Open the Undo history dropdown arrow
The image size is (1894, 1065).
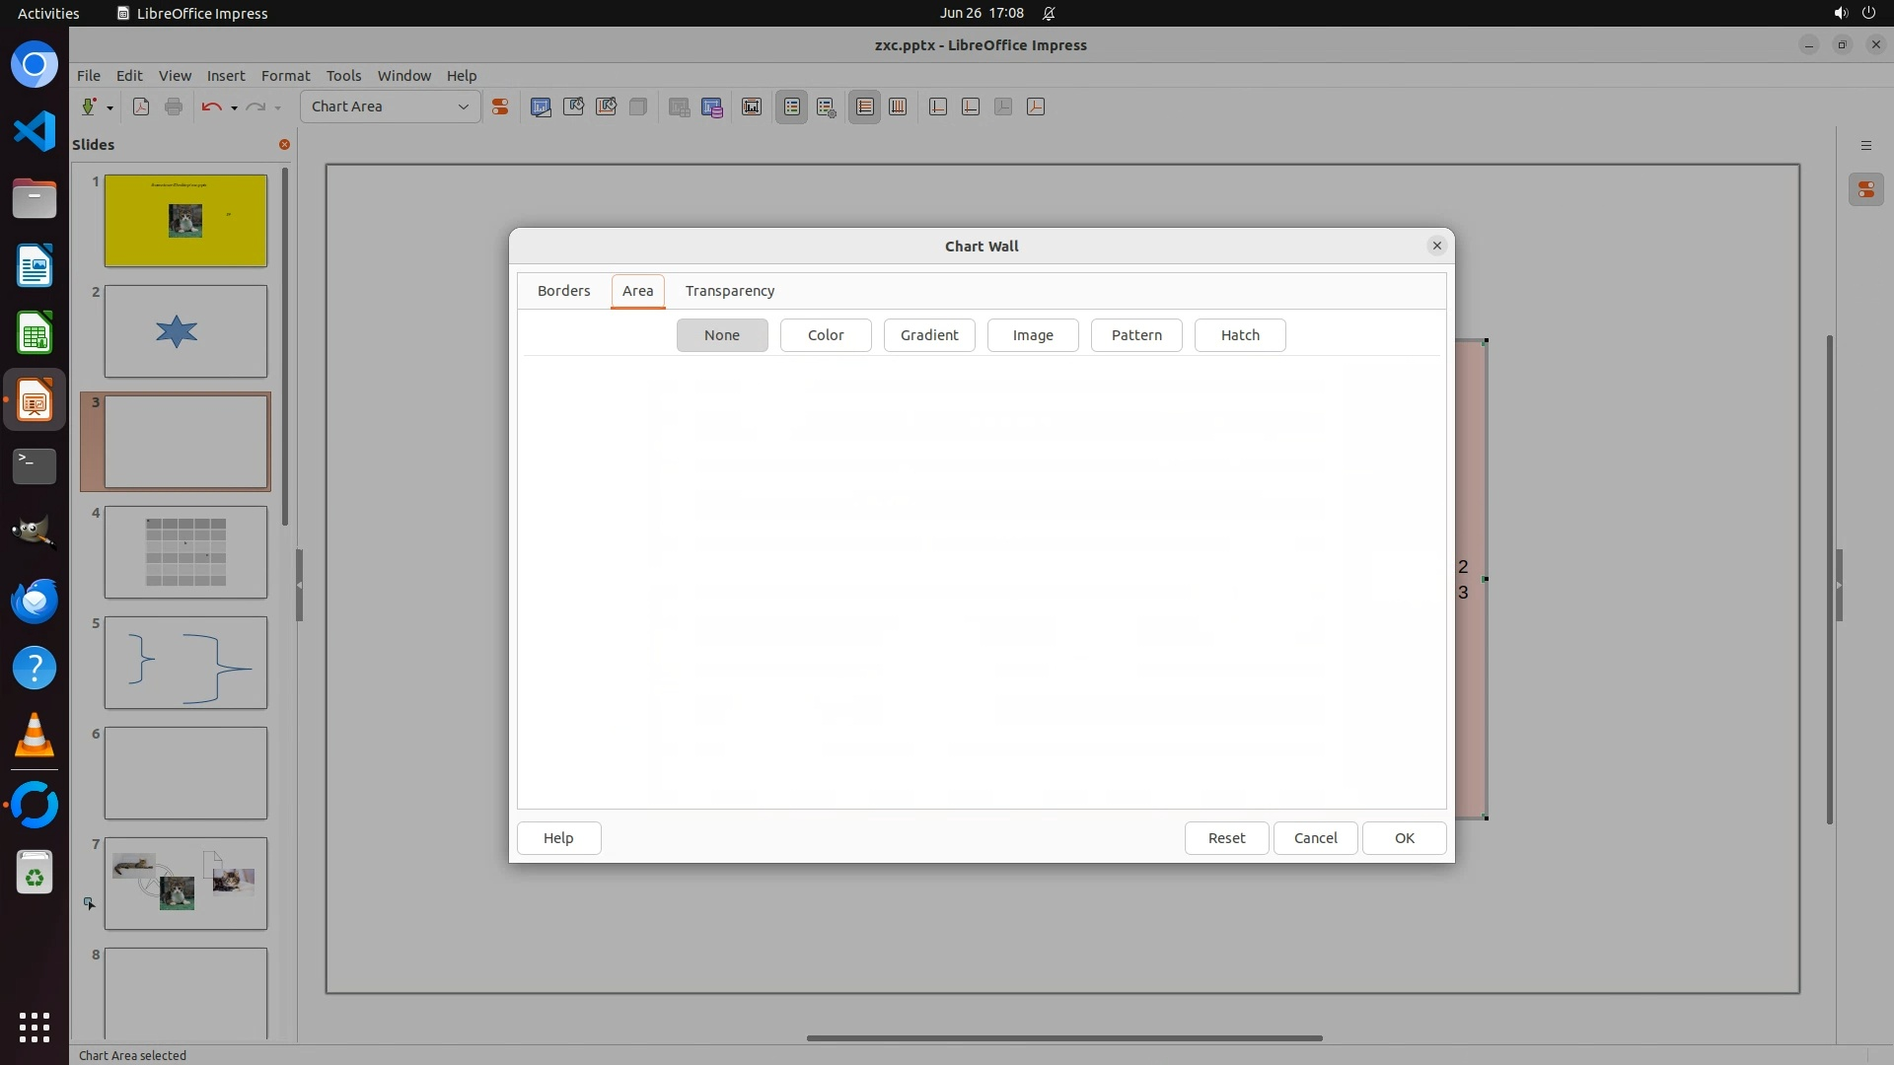tap(234, 108)
